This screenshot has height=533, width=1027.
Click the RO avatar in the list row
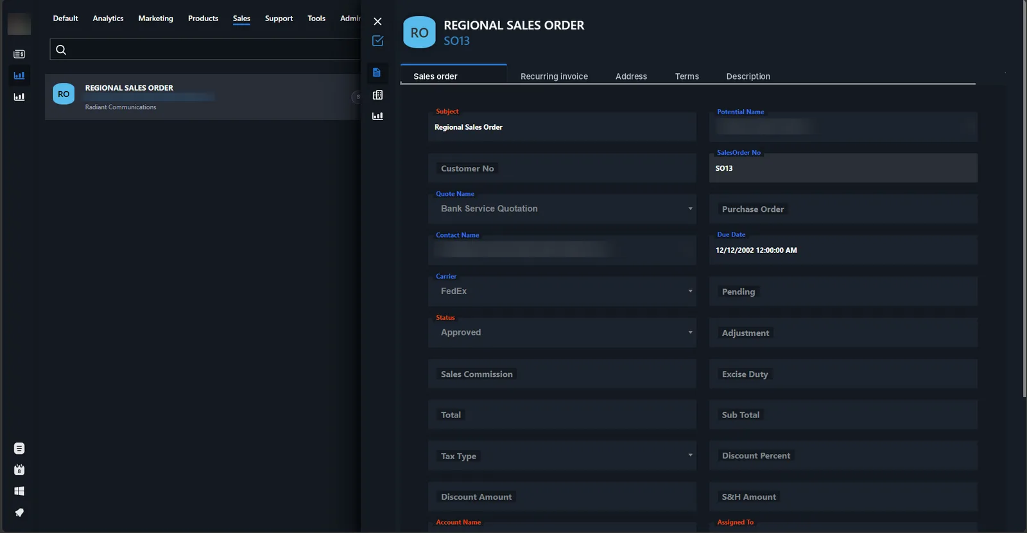tap(64, 94)
